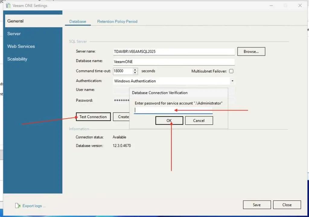309x217 pixels.
Task: Click the service account password field
Action: point(174,110)
